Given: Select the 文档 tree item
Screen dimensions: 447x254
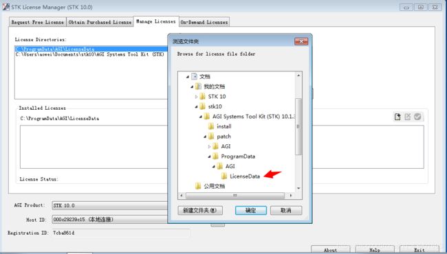Looking at the screenshot, I should [x=205, y=76].
